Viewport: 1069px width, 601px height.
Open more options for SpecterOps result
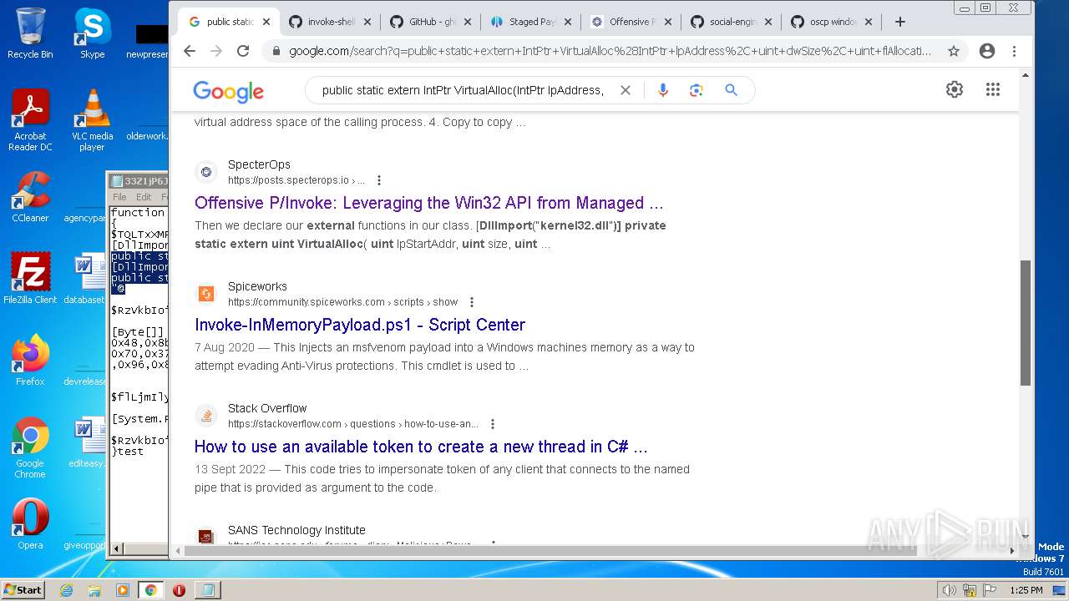click(x=379, y=180)
